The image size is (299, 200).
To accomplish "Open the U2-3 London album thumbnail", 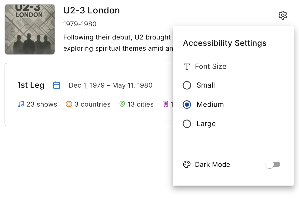I will pos(30,29).
